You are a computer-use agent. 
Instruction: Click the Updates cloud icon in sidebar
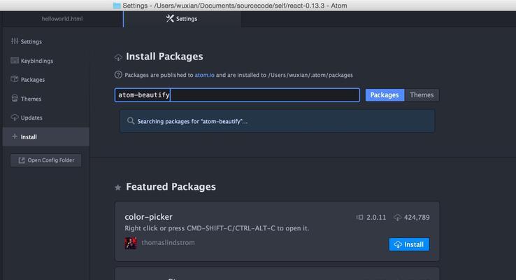pos(15,118)
